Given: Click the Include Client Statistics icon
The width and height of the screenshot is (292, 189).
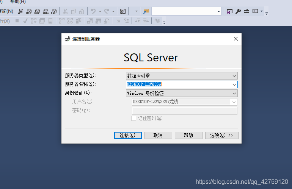Looking at the screenshot, I should click(x=78, y=21).
